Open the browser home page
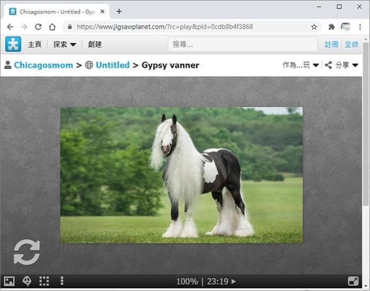 pyautogui.click(x=52, y=26)
